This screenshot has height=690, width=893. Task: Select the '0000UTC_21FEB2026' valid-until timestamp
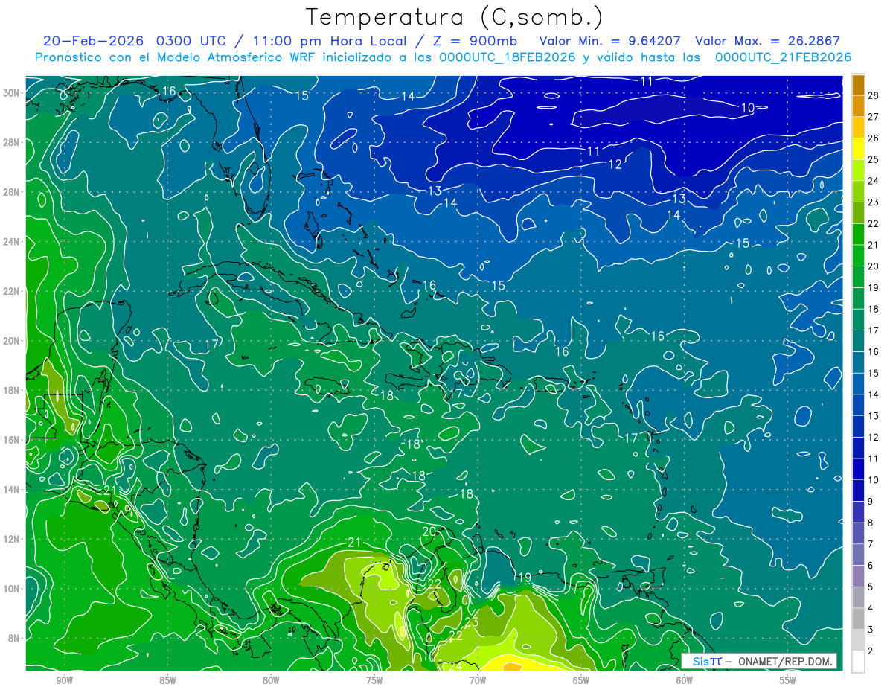pos(783,57)
